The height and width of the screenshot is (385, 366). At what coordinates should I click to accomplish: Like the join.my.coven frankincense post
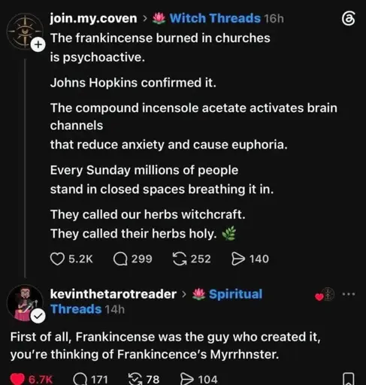[57, 259]
